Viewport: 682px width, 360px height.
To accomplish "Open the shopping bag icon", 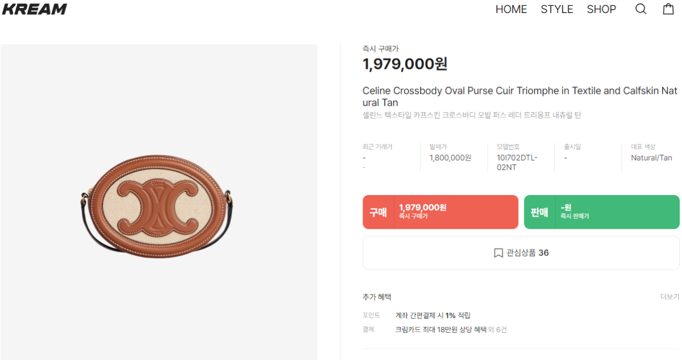I will [668, 9].
